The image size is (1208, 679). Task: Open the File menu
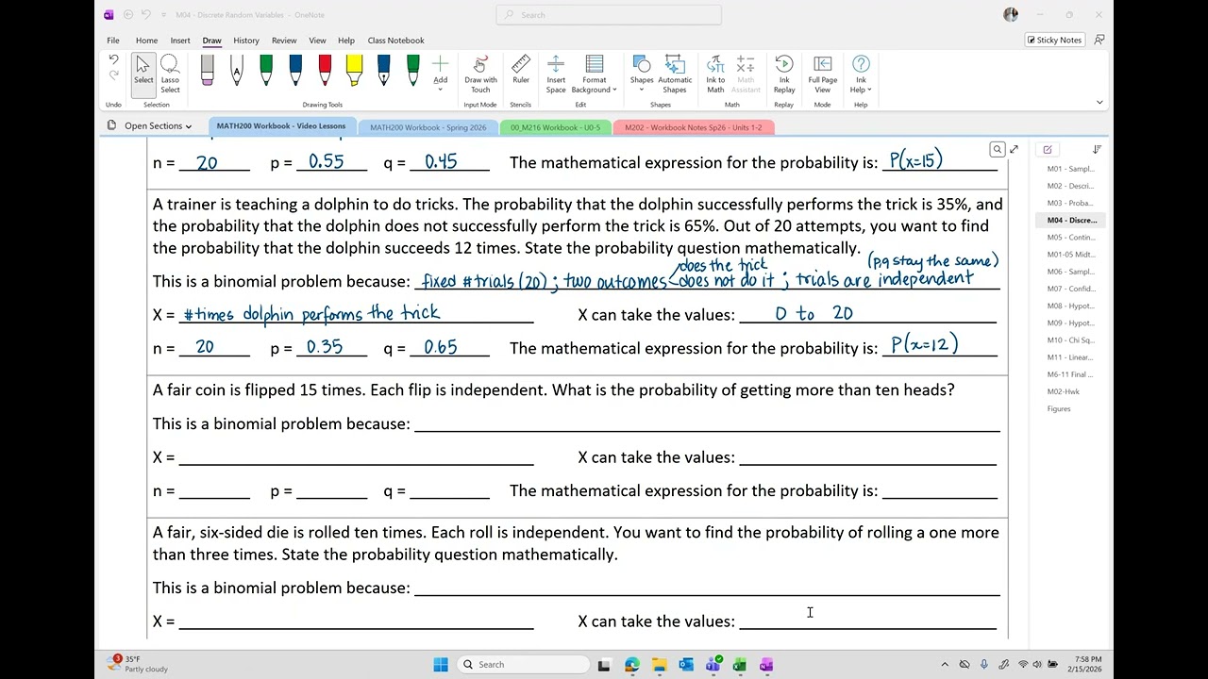pos(113,41)
